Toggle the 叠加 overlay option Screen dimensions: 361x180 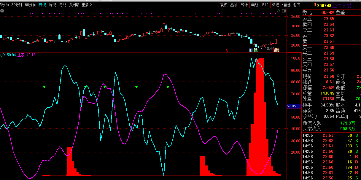[x=234, y=5]
